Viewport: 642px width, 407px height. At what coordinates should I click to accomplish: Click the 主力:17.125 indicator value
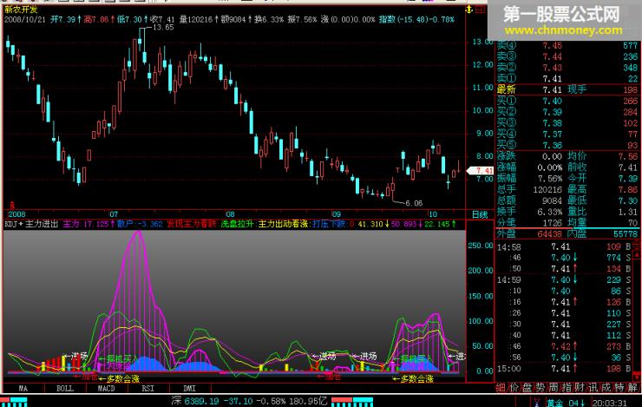click(x=88, y=224)
